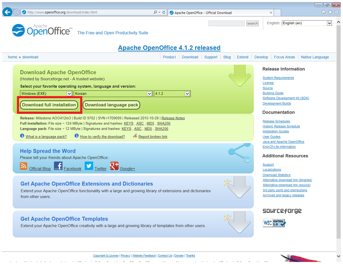This screenshot has width=343, height=264.
Task: Click the home breadcrumb link
Action: click(x=13, y=57)
